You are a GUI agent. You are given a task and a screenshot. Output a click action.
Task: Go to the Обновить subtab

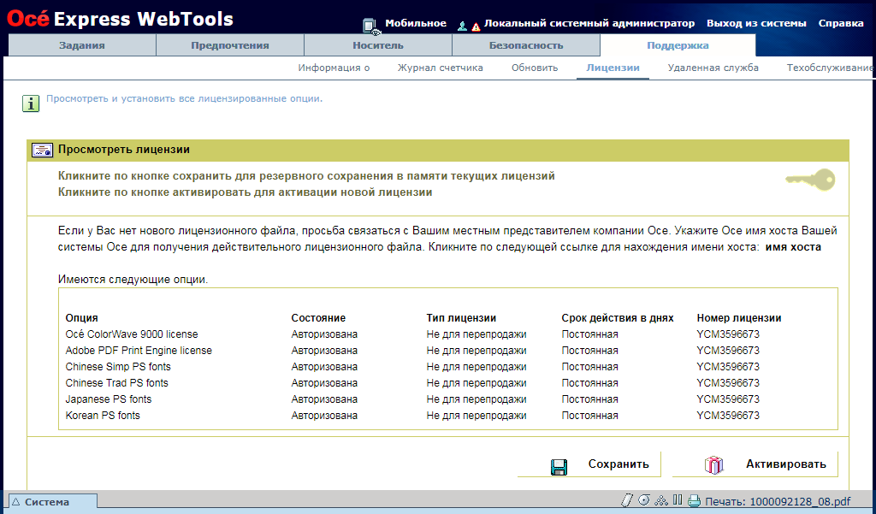pos(535,68)
